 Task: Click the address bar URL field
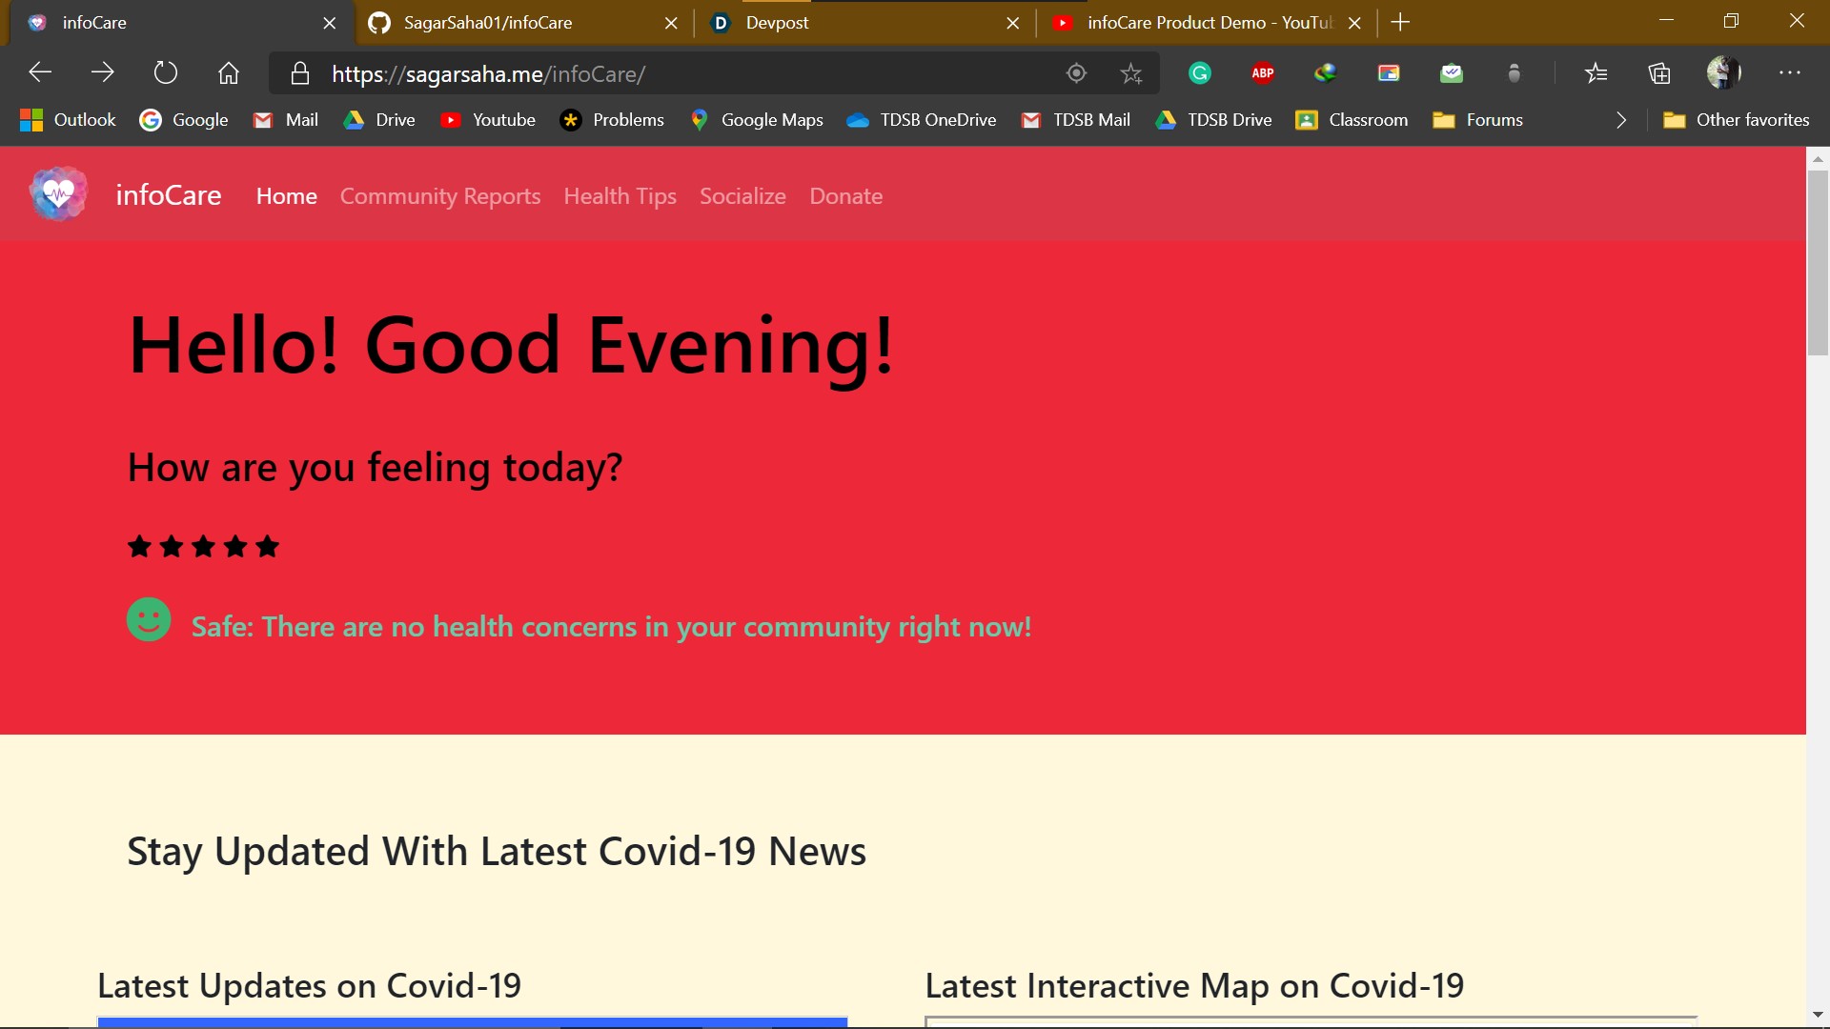tap(667, 73)
